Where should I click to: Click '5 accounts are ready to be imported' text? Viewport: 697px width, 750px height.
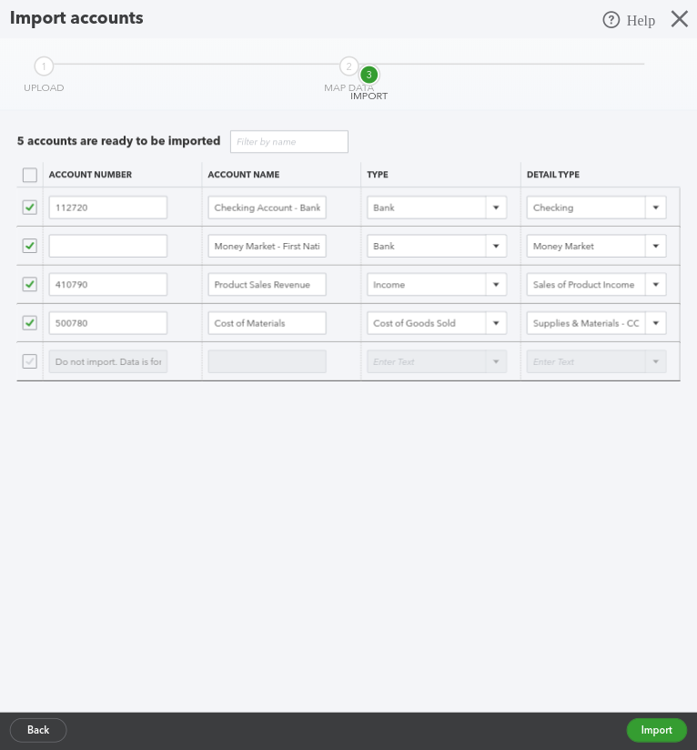pyautogui.click(x=118, y=141)
